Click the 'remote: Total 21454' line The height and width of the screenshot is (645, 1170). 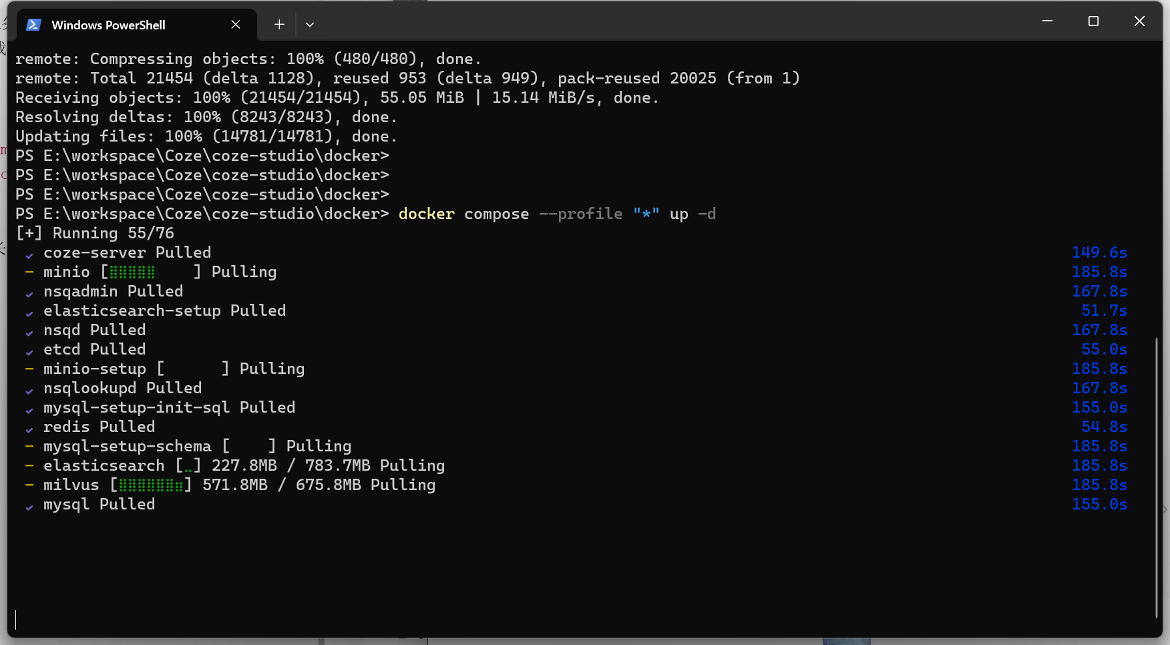point(407,79)
